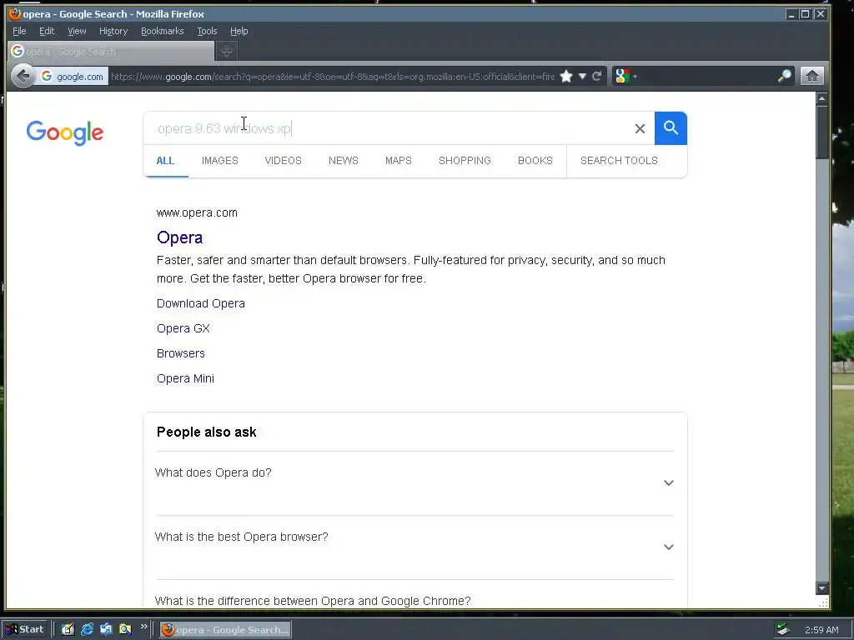
Task: Open the URL history dropdown arrow
Action: pyautogui.click(x=582, y=76)
